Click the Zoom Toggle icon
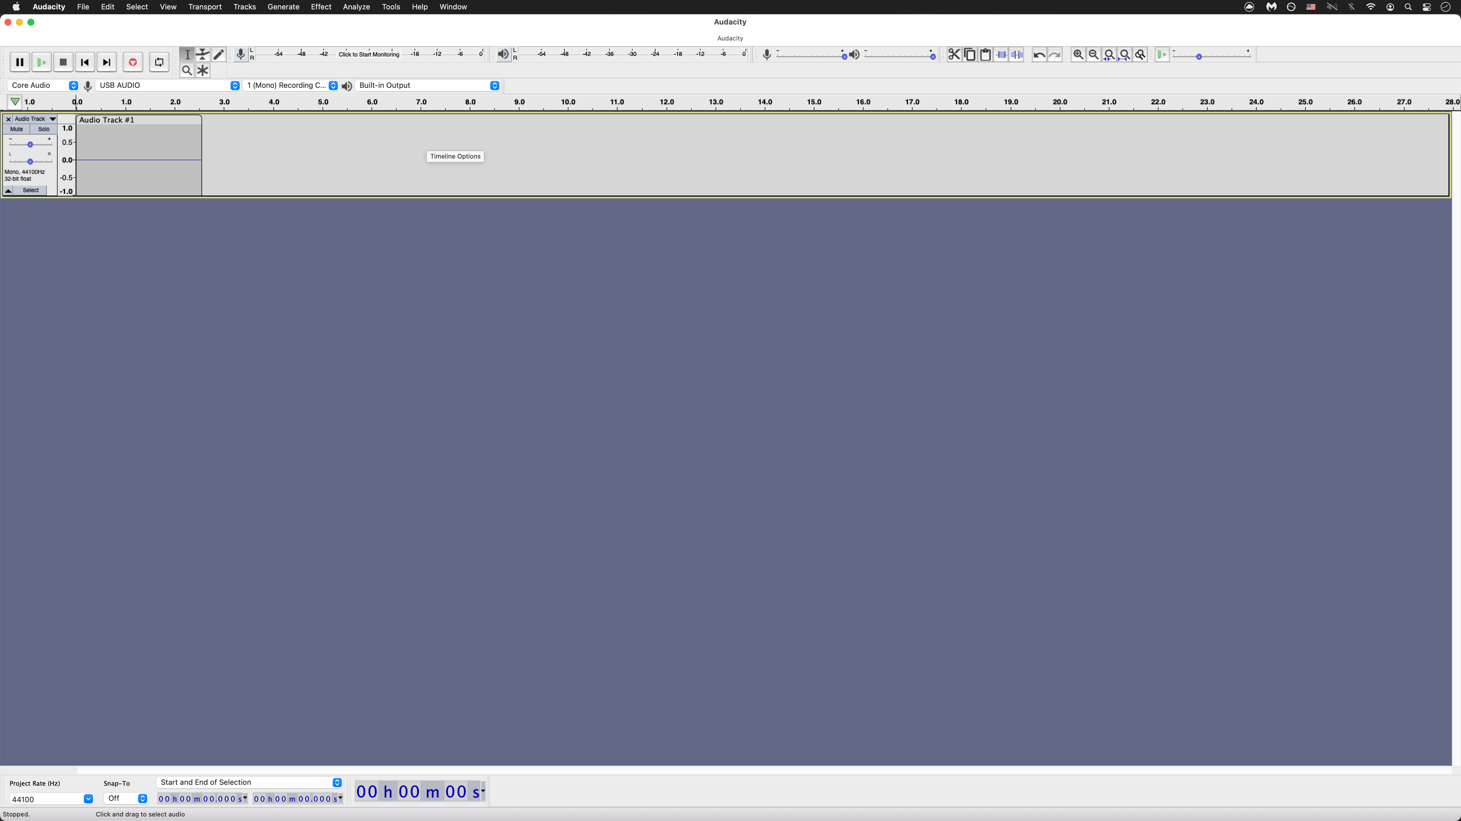Screen dimensions: 1461x821 coord(1141,54)
